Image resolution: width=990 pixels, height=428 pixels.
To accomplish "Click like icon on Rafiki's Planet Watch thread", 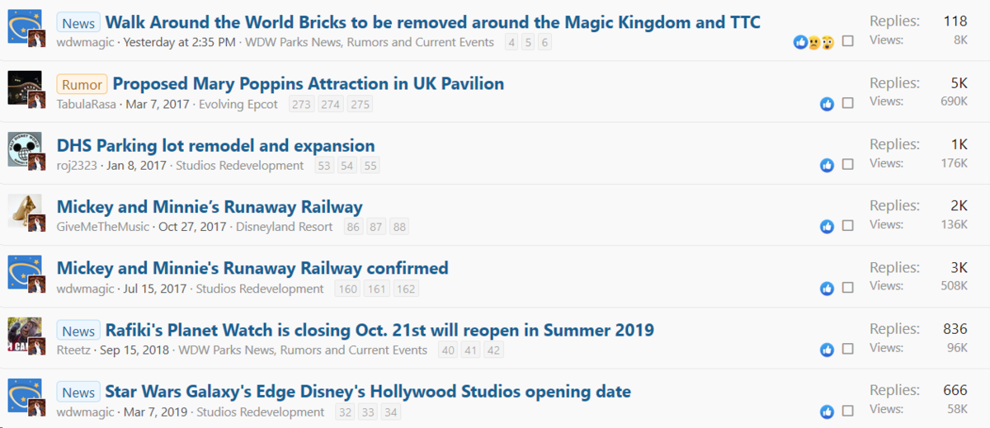I will click(827, 350).
